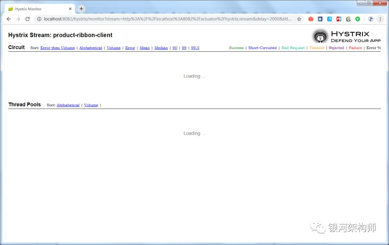The width and height of the screenshot is (389, 245).
Task: Sort circuits by 90th percentile
Action: [175, 48]
